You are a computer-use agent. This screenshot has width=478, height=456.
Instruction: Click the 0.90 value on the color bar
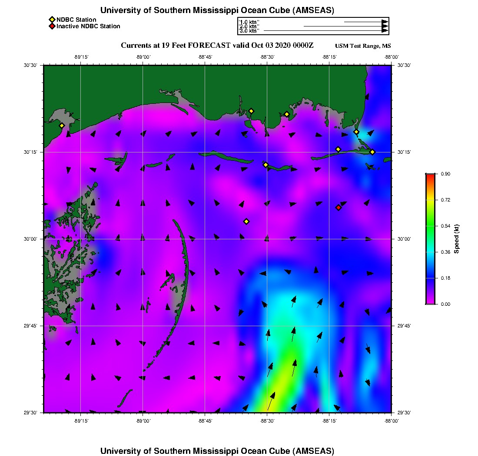[445, 174]
